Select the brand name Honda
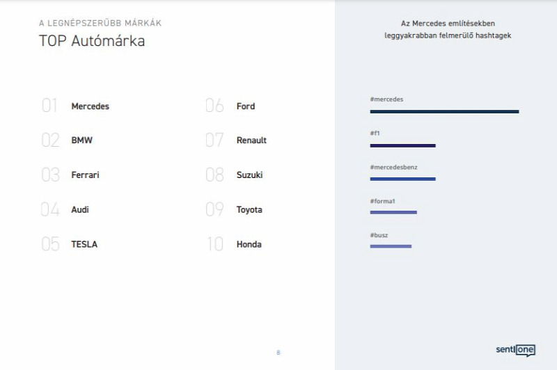Viewport: 557px width, 370px height. coord(249,244)
